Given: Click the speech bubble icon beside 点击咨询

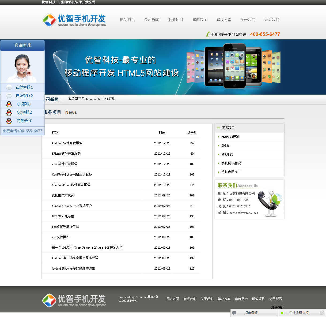Looking at the screenshot, I should 234,313.
